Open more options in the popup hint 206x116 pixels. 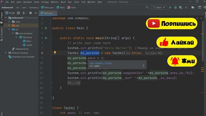[143, 65]
